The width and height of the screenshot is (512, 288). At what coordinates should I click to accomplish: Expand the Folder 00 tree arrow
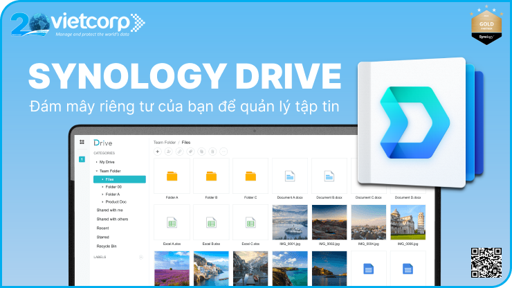point(102,187)
